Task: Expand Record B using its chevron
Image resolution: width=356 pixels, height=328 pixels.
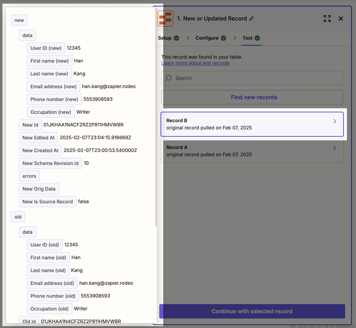Action: (x=334, y=121)
